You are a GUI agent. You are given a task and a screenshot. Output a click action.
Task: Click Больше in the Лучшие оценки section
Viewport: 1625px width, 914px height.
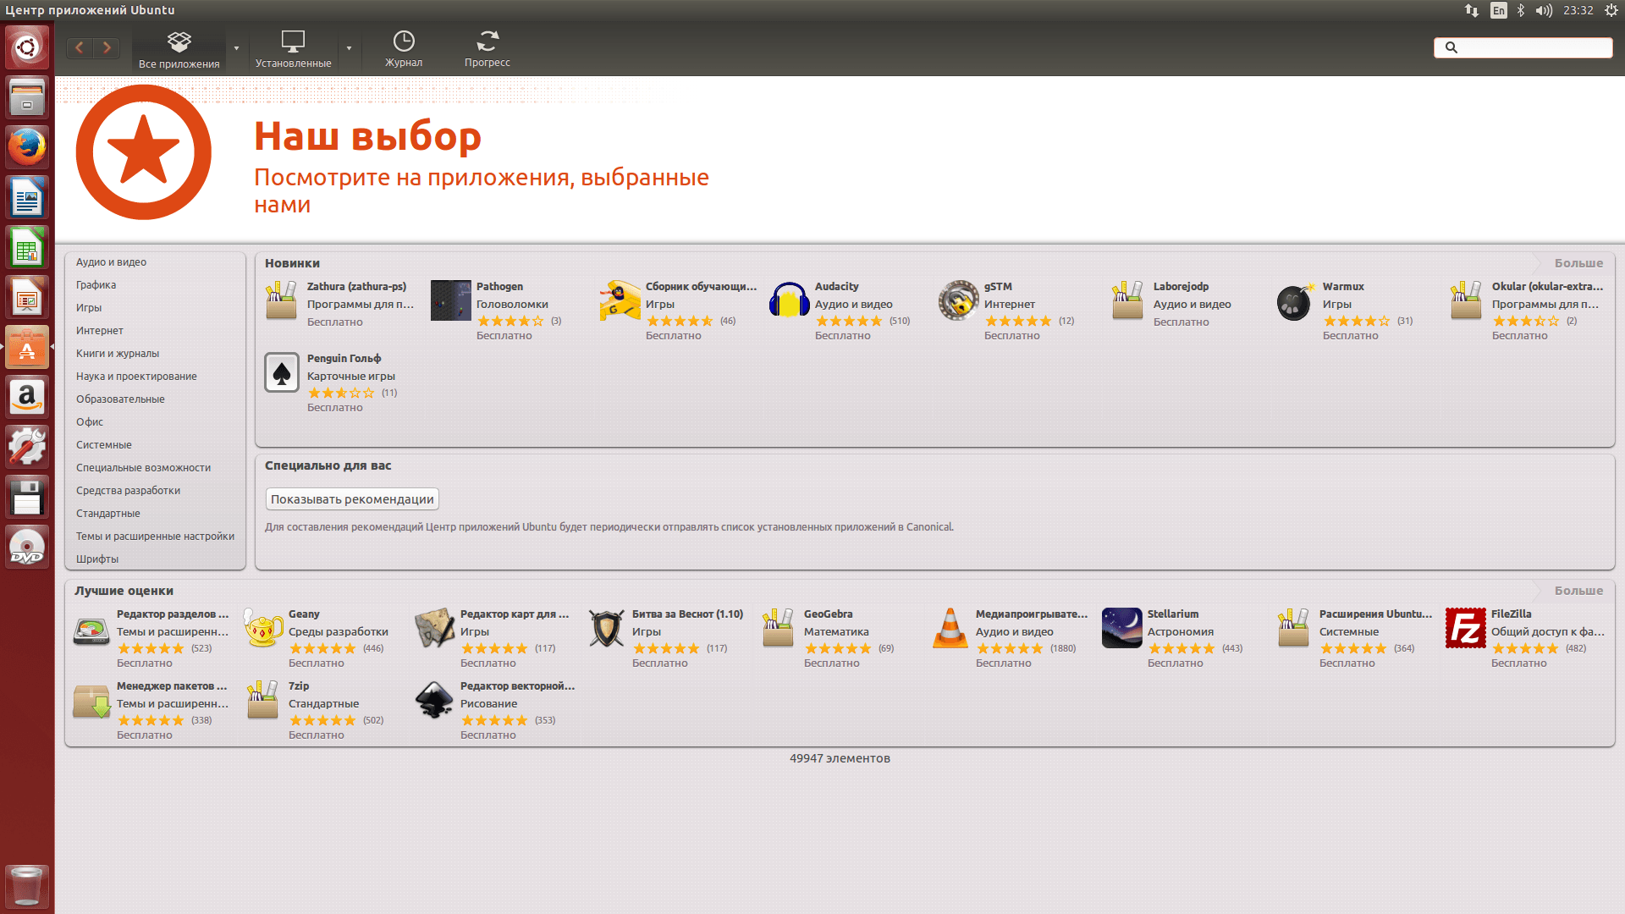click(x=1578, y=591)
